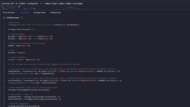Click the vol_osc definition line
Screen dimensions: 190x107
point(24,60)
